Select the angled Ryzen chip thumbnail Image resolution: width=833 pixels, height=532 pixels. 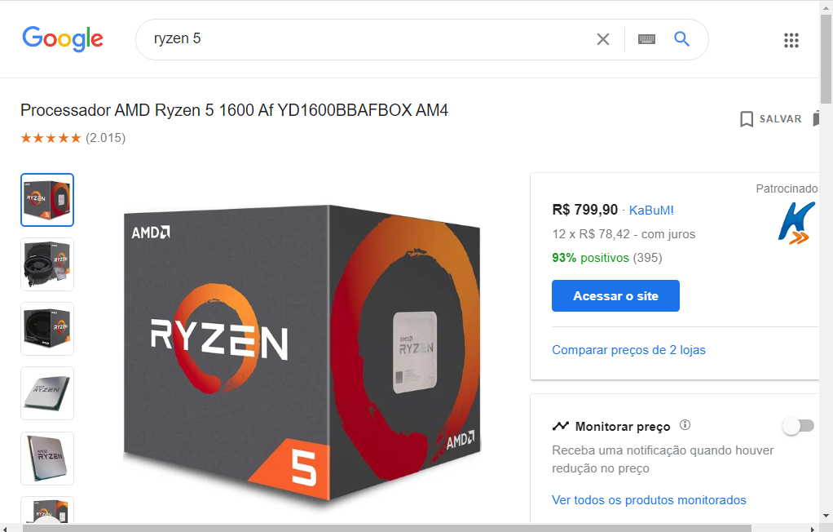(47, 393)
